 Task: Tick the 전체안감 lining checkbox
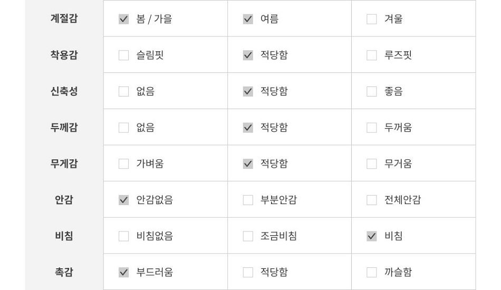pos(372,200)
